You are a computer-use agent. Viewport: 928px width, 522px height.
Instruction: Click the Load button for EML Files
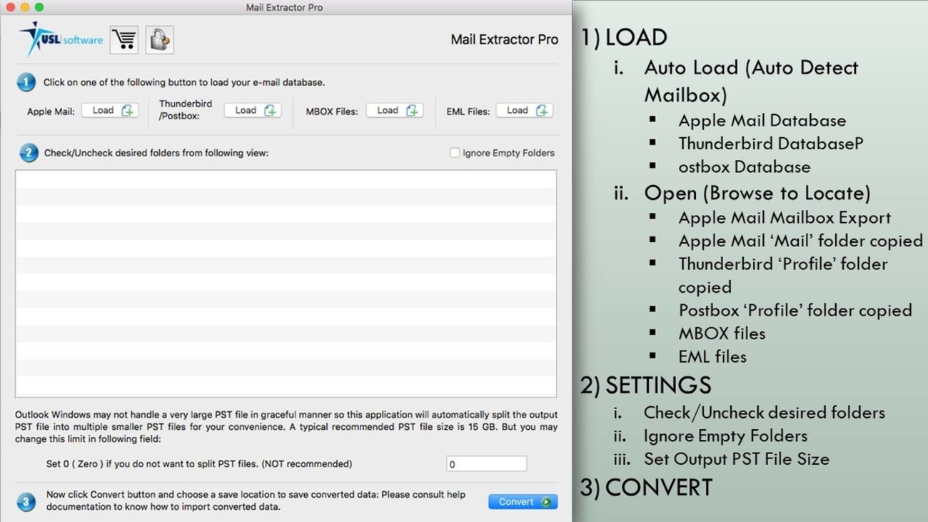point(525,111)
